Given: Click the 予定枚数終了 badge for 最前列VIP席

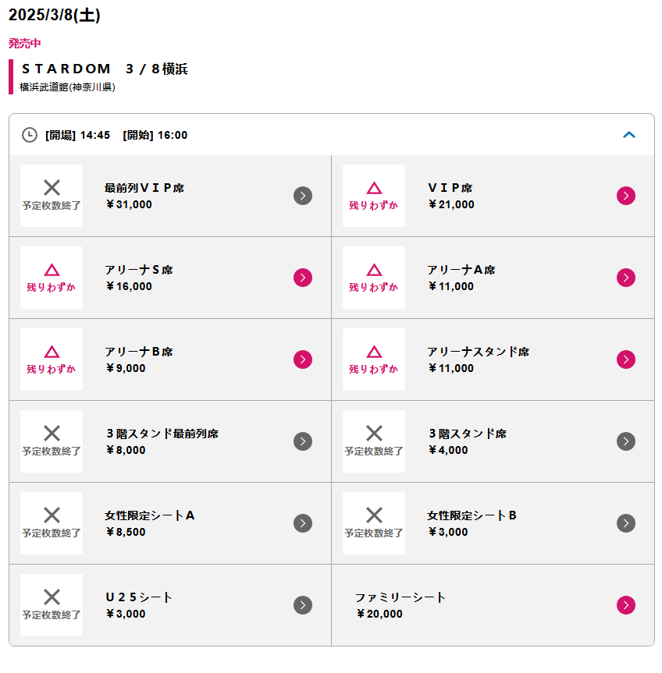Looking at the screenshot, I should pyautogui.click(x=52, y=196).
